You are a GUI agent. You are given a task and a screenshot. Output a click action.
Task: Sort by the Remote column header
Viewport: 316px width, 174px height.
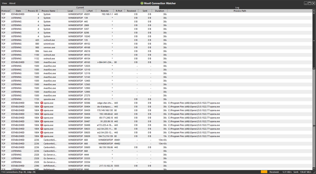click(105, 11)
